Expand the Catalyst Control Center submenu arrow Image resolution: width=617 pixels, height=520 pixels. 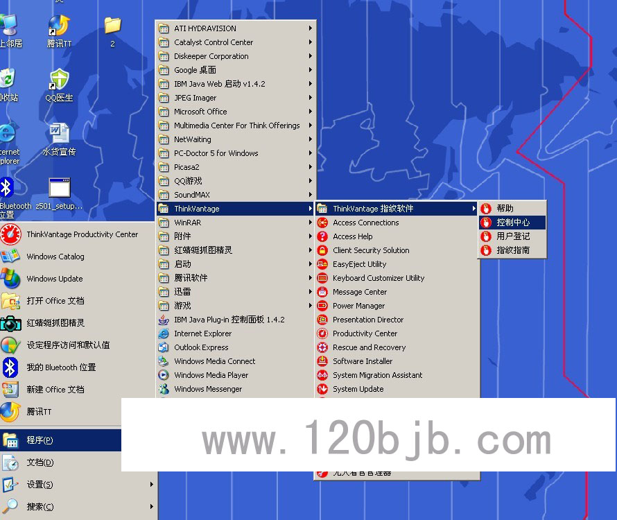coord(310,42)
